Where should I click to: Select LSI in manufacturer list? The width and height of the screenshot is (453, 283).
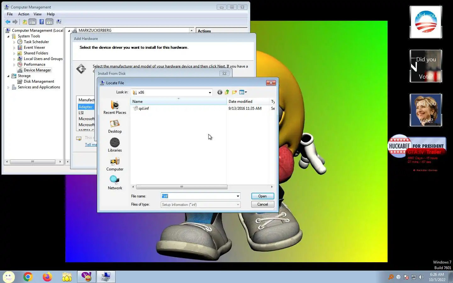81,113
